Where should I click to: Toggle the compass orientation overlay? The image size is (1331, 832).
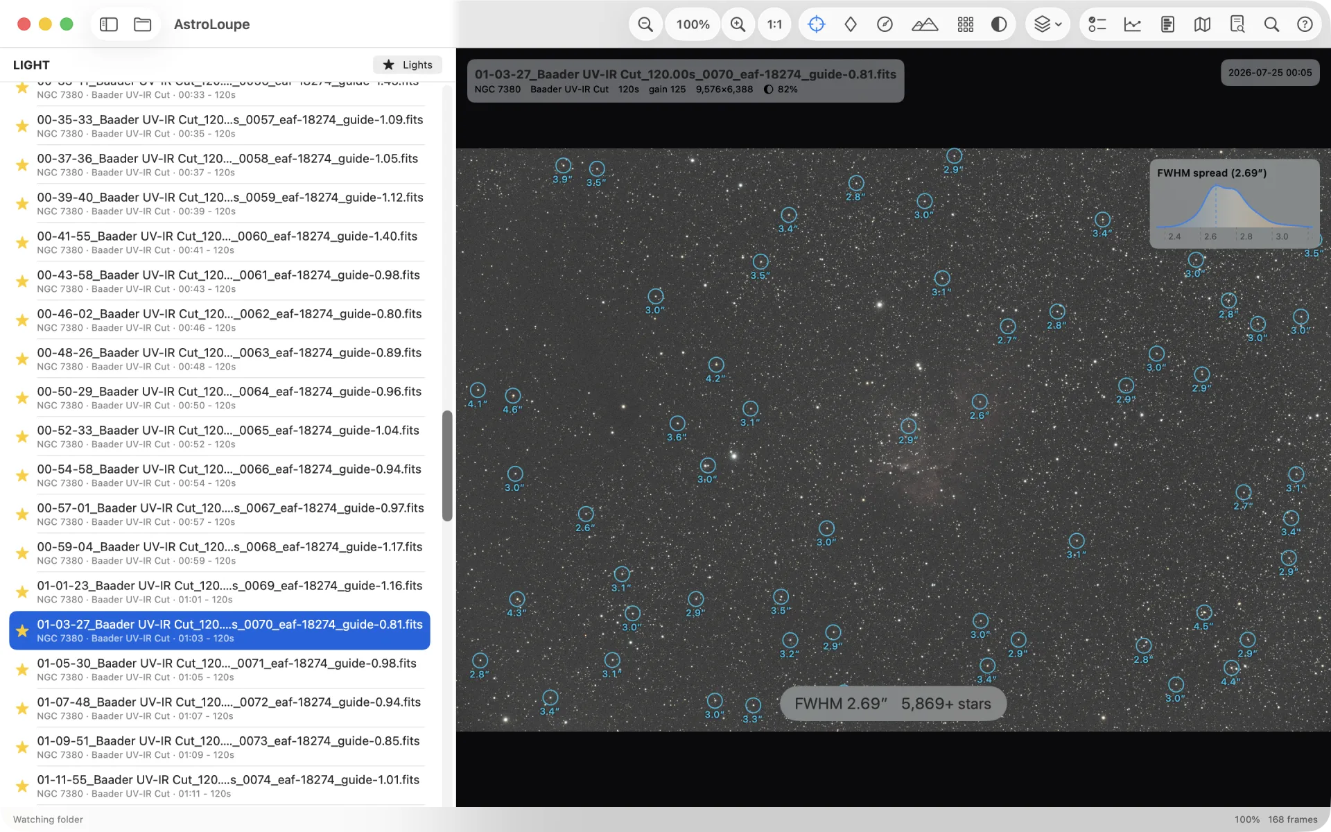click(x=885, y=24)
